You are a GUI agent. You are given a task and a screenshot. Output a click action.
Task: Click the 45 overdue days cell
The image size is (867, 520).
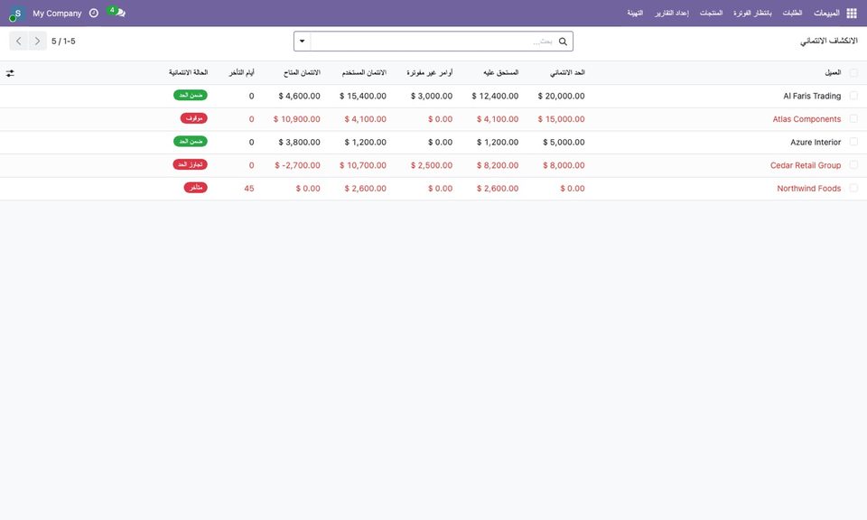click(249, 189)
